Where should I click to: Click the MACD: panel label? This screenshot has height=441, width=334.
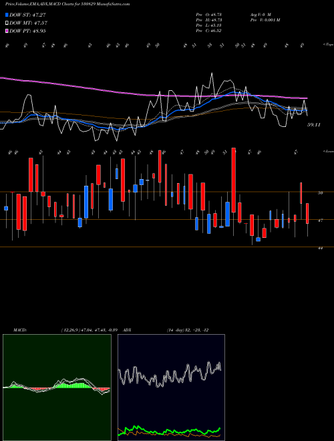[20, 330]
